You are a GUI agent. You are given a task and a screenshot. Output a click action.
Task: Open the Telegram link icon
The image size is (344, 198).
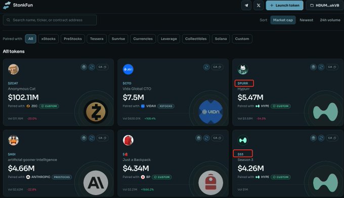246,6
